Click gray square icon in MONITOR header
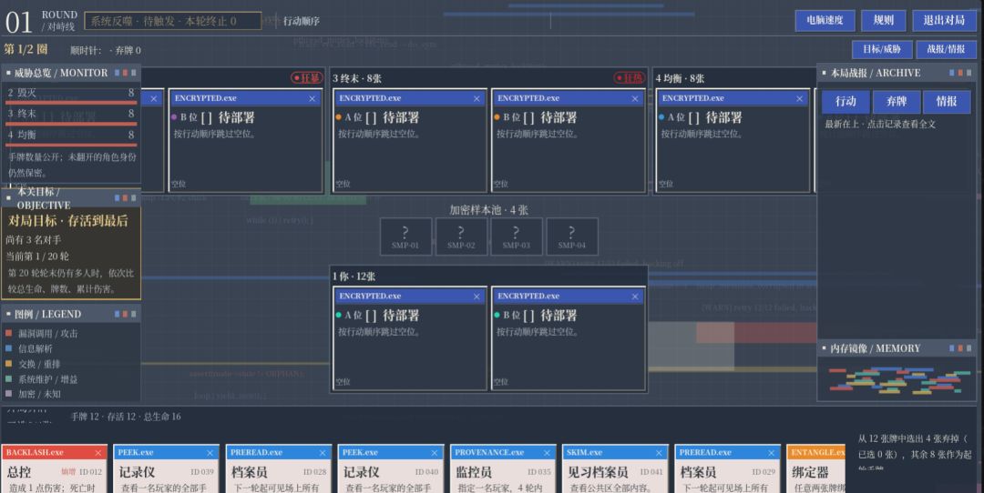This screenshot has width=984, height=493. 133,73
